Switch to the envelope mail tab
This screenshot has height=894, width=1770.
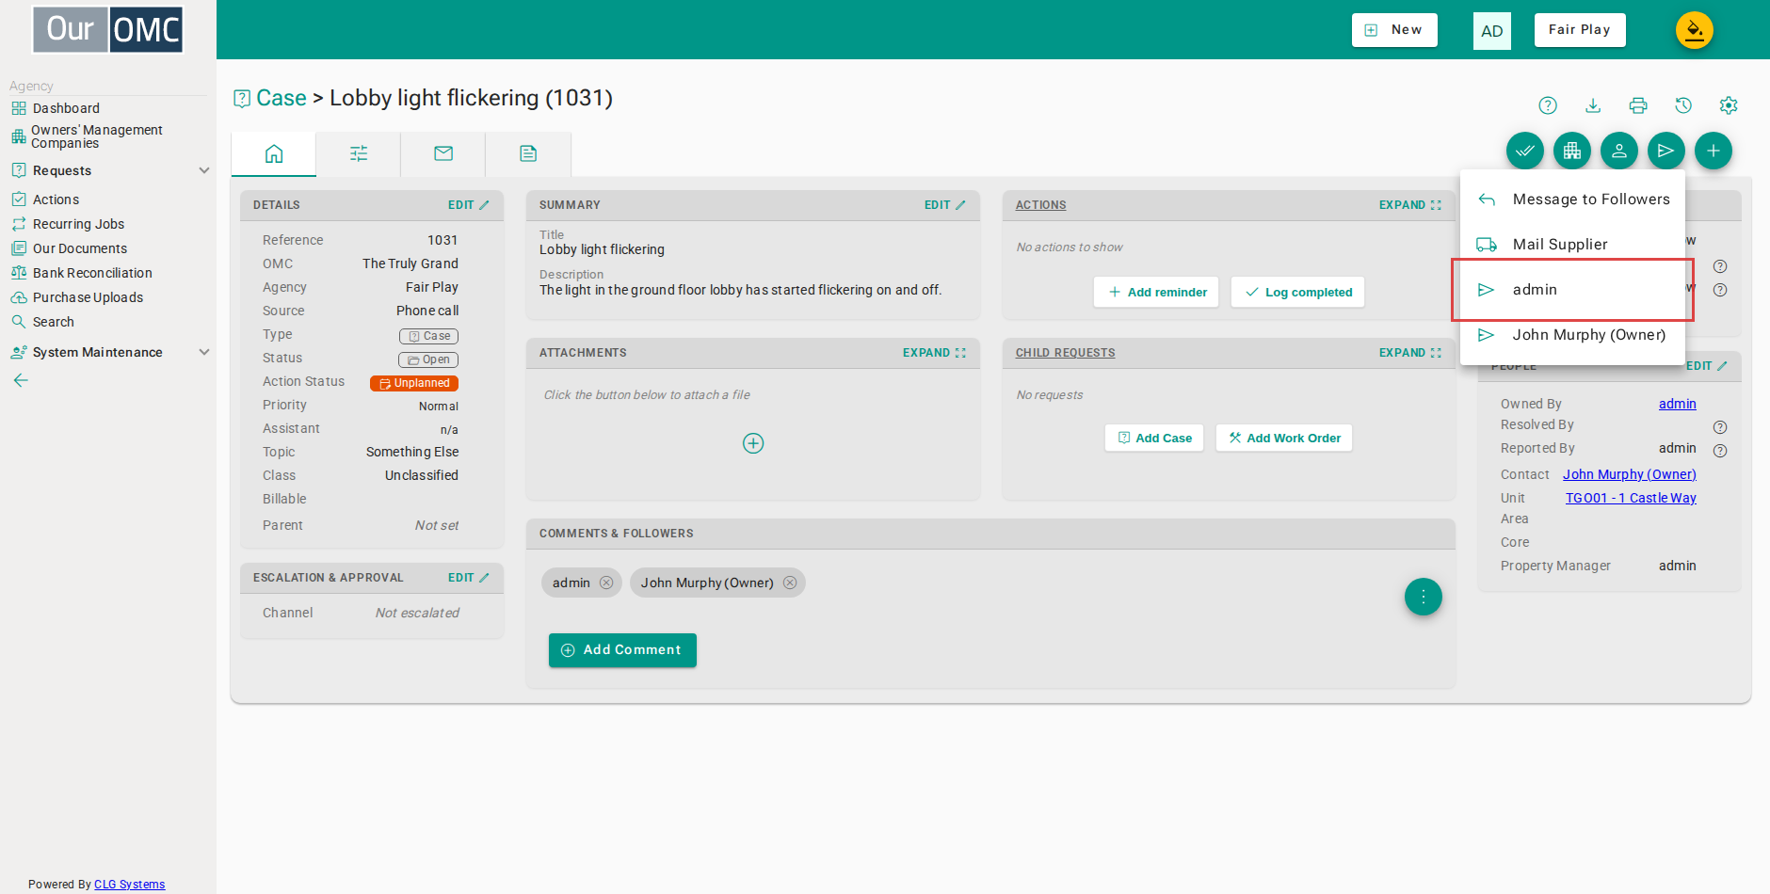443,153
